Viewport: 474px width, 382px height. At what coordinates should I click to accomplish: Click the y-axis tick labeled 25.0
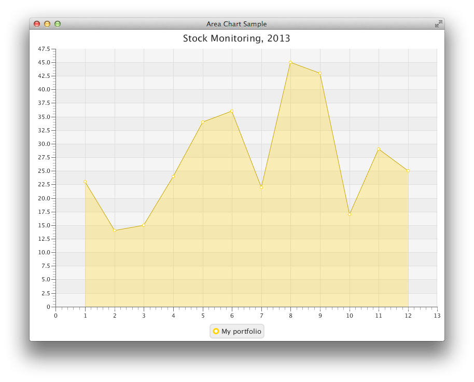click(45, 171)
